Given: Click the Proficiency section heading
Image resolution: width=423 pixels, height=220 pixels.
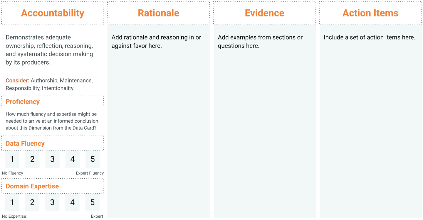Looking at the screenshot, I should [x=23, y=101].
